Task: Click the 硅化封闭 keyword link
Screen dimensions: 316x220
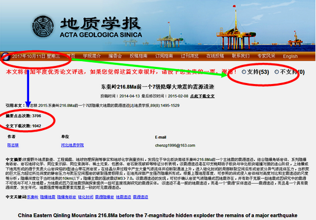Action: click(x=85, y=197)
